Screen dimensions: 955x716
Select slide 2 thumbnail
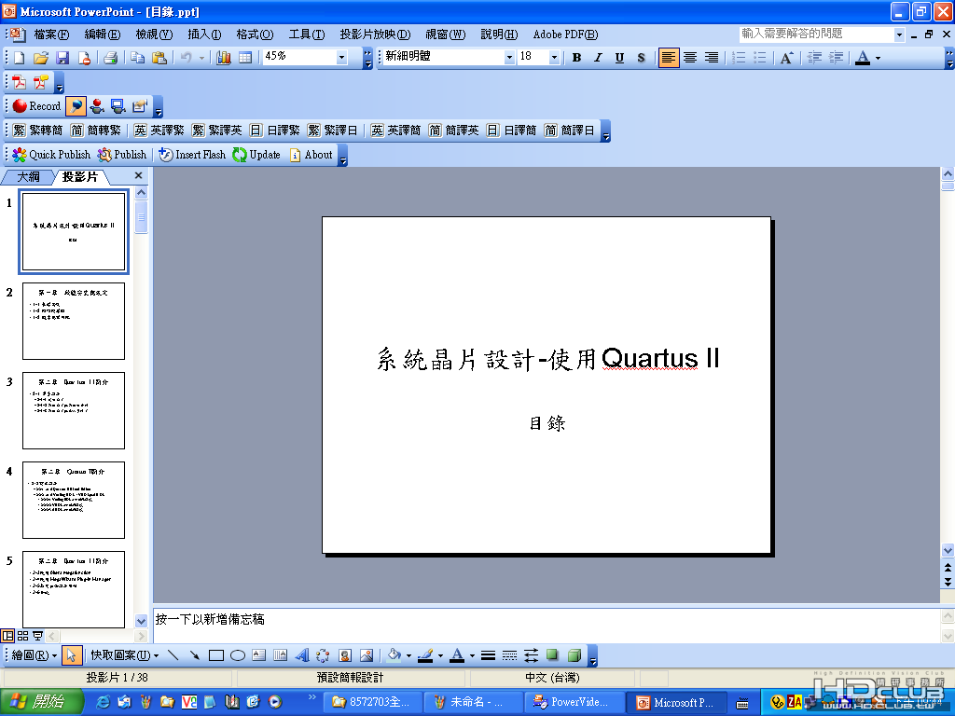[x=74, y=321]
